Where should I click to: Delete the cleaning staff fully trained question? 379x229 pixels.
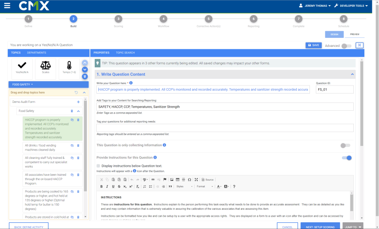[78, 158]
